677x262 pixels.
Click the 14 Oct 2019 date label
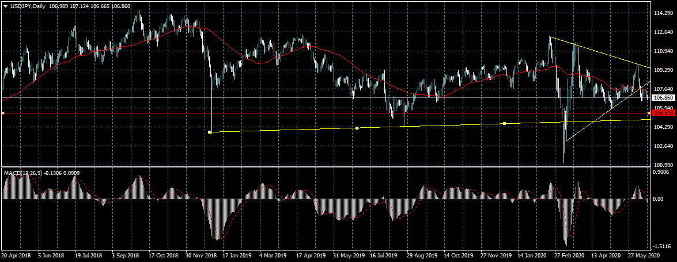click(x=457, y=256)
